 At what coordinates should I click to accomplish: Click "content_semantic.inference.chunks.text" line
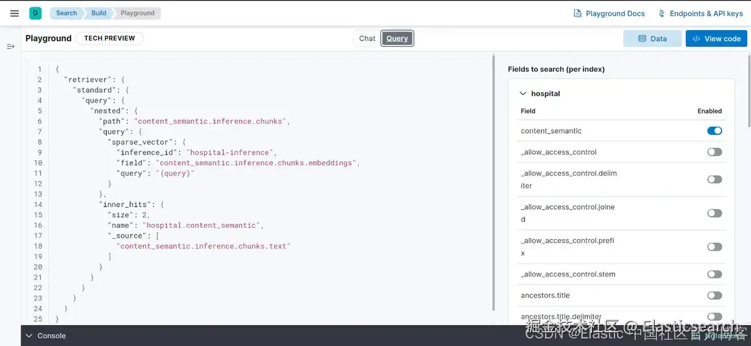tap(203, 247)
